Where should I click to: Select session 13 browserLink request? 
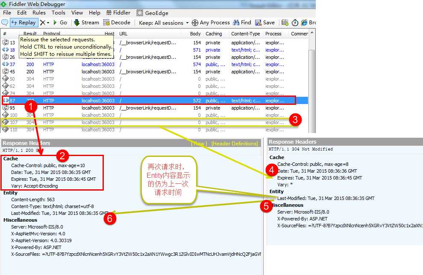(x=154, y=43)
